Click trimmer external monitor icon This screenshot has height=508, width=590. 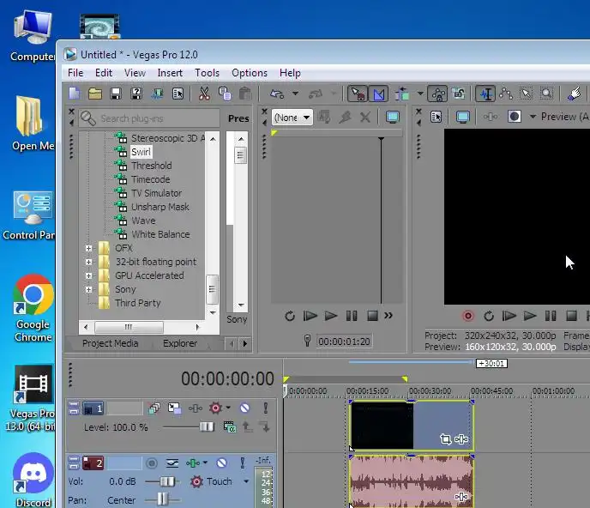click(x=393, y=117)
